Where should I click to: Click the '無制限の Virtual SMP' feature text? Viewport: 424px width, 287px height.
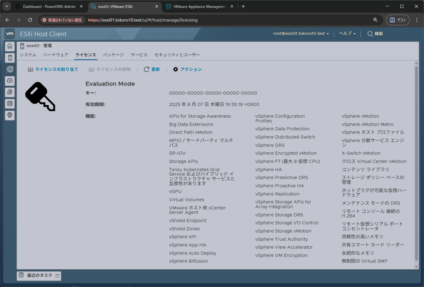(365, 261)
